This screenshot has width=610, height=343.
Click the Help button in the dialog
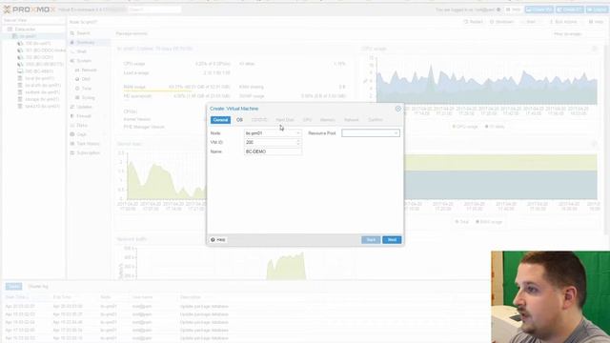[218, 240]
